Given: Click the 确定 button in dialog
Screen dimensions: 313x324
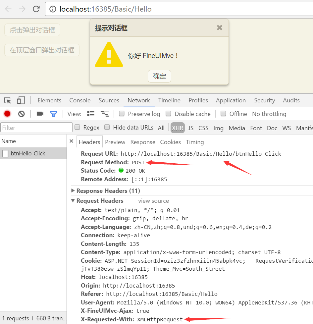Looking at the screenshot, I should tap(159, 76).
